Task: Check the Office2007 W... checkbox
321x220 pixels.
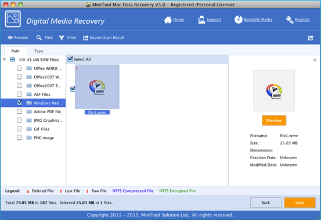Action: click(20, 77)
